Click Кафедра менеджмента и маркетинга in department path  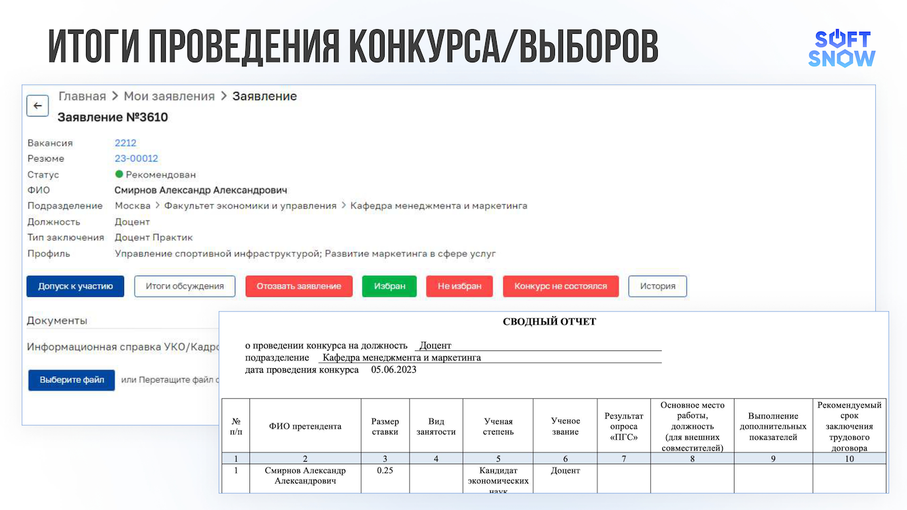click(439, 206)
